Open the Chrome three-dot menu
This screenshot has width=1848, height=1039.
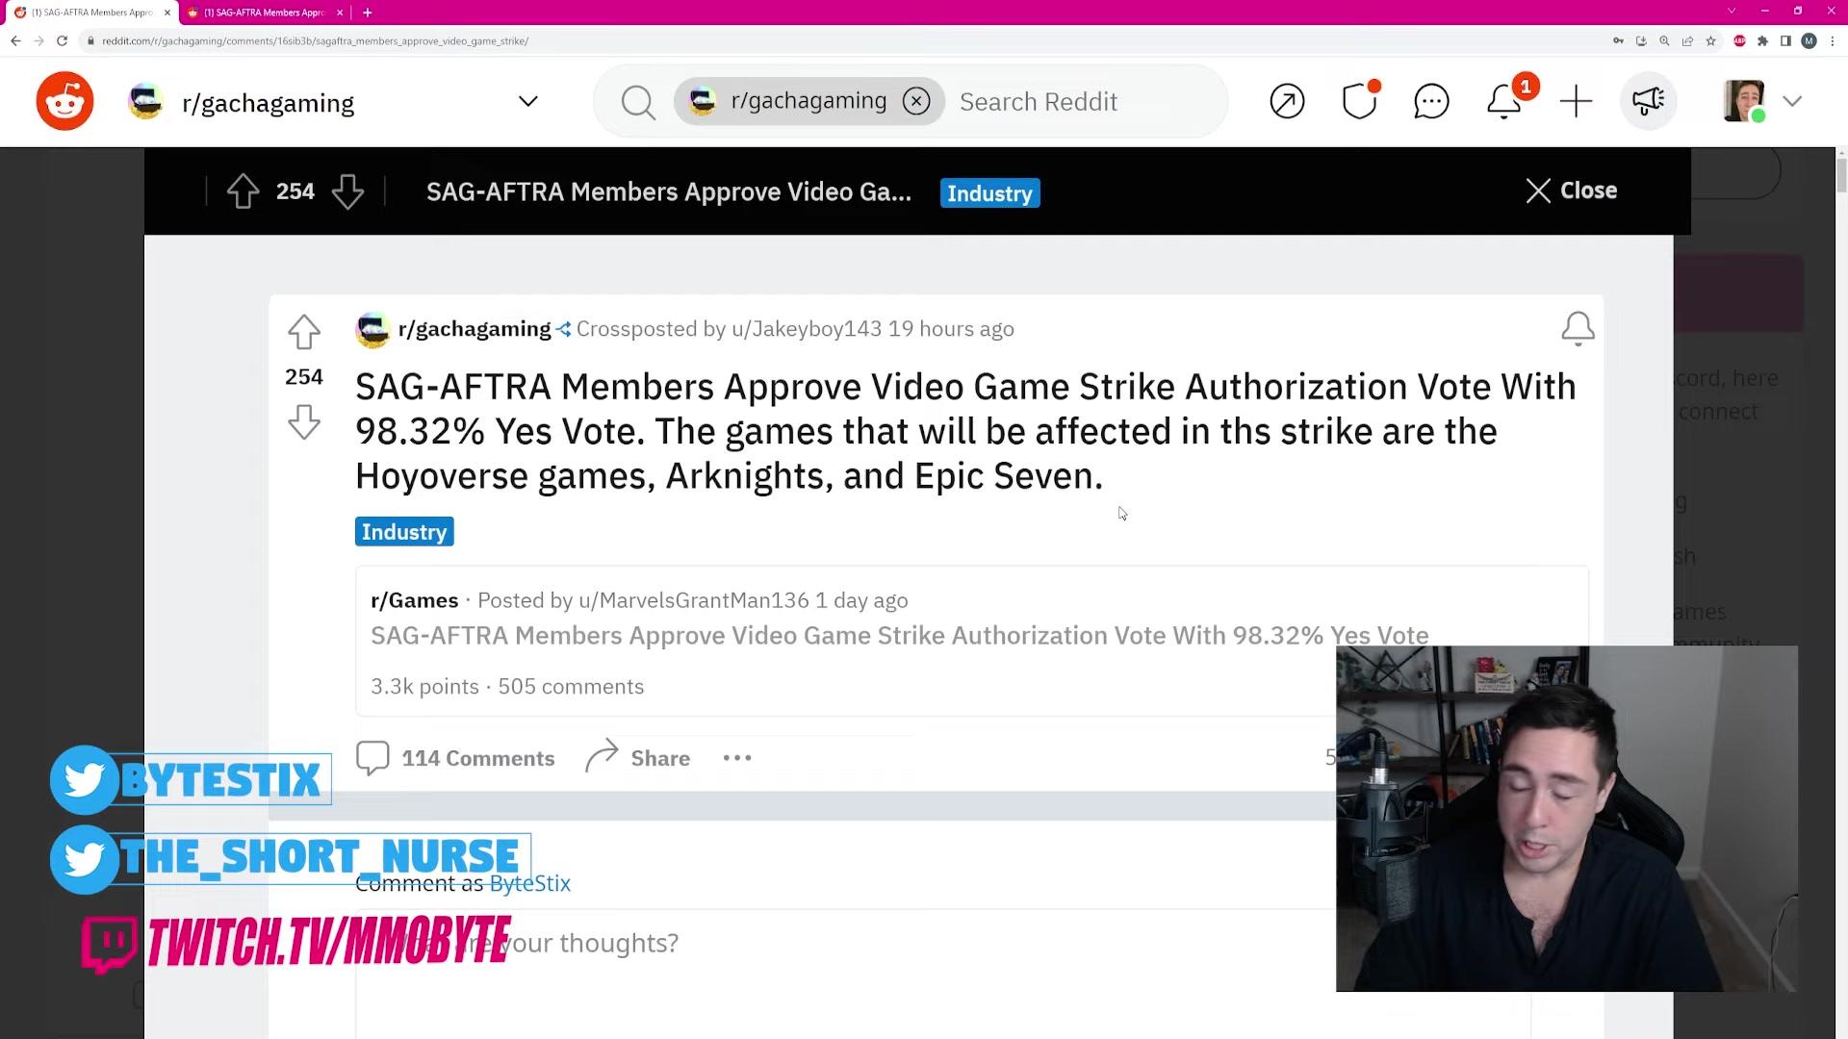[x=1832, y=40]
